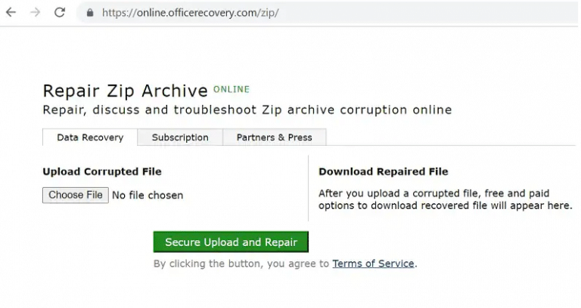
Task: Click the subtitle about troubleshooting Zip corruption
Action: point(247,110)
